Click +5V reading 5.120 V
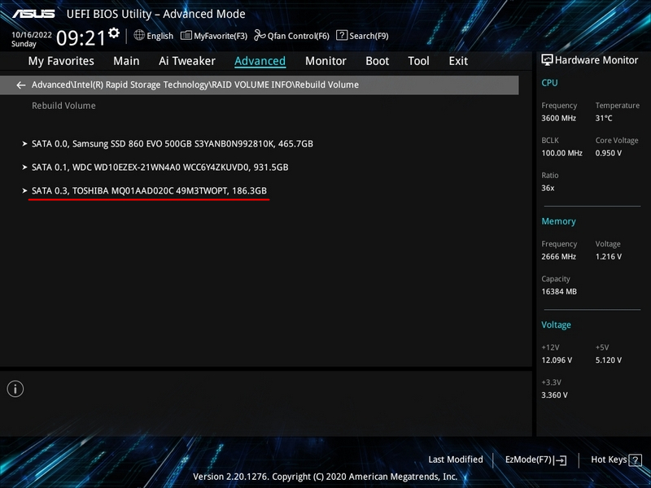The image size is (651, 488). coord(608,360)
